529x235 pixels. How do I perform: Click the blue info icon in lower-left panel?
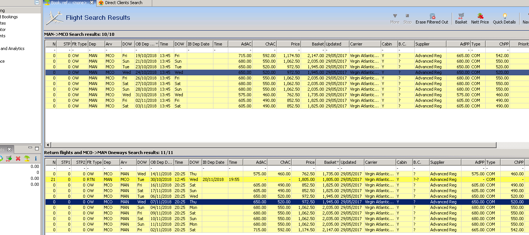[36, 159]
